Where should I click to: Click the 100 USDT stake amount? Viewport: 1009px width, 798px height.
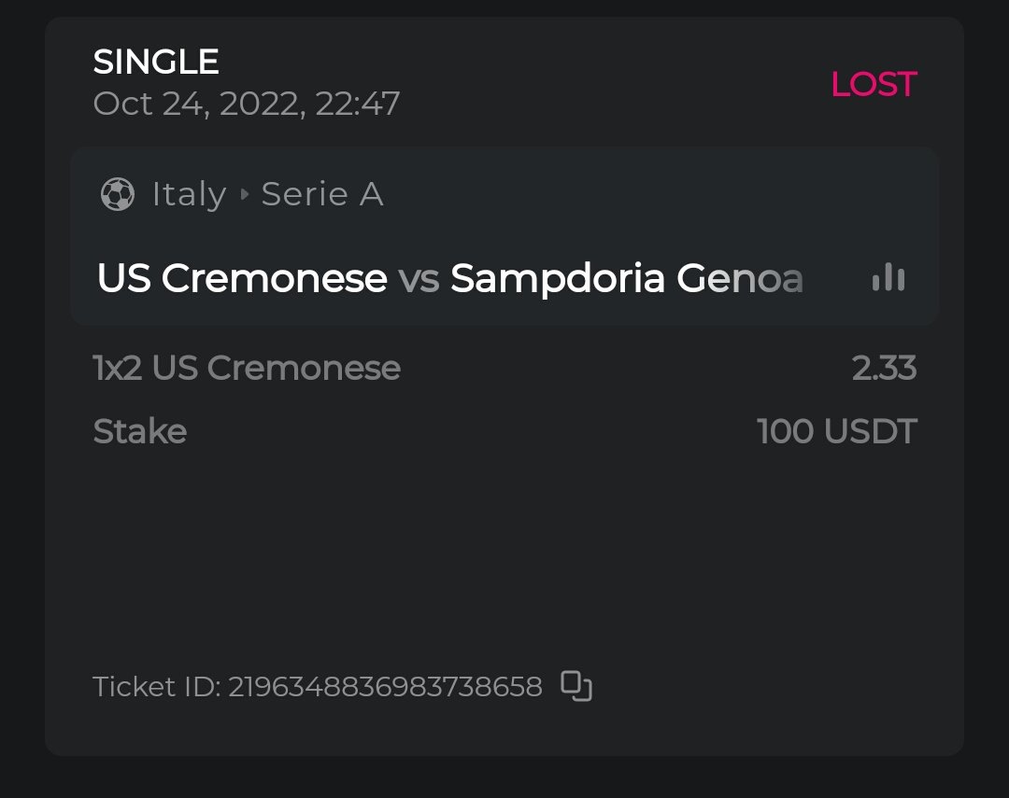click(x=837, y=431)
